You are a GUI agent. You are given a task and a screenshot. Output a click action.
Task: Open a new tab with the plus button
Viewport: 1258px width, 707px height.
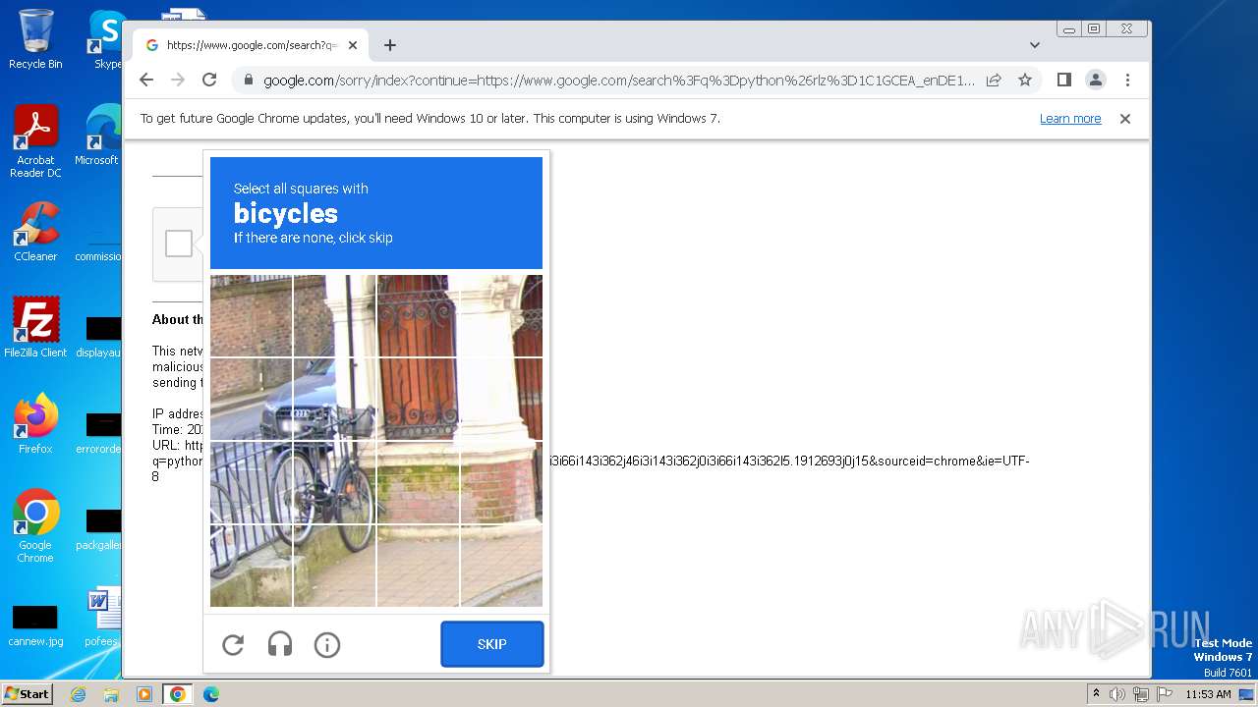tap(390, 45)
